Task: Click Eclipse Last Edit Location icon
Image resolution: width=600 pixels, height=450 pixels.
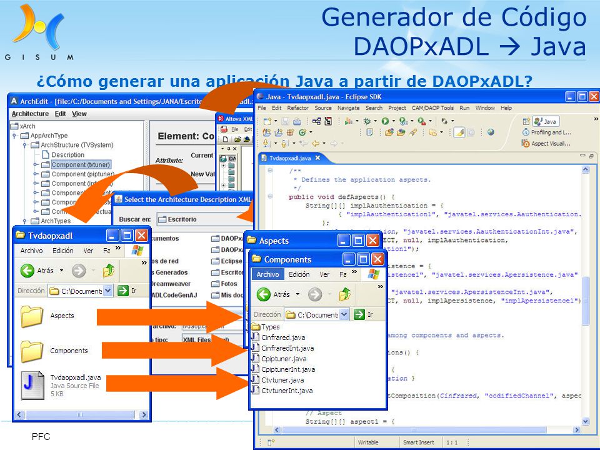Action: [304, 144]
